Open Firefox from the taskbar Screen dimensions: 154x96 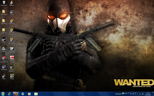pyautogui.click(x=16, y=94)
